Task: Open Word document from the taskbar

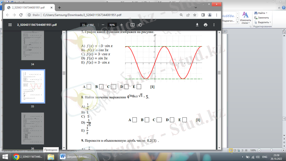Action: point(73,157)
